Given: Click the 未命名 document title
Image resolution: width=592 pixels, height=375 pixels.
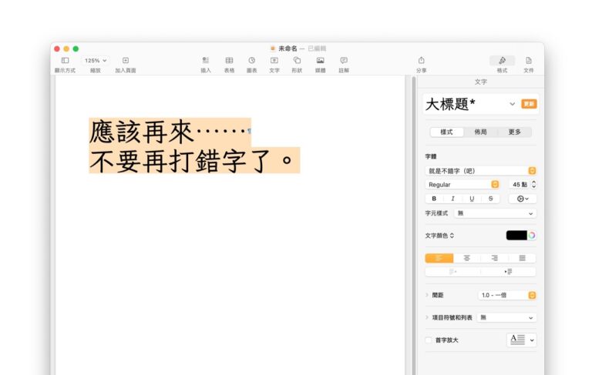Looking at the screenshot, I should click(x=288, y=49).
